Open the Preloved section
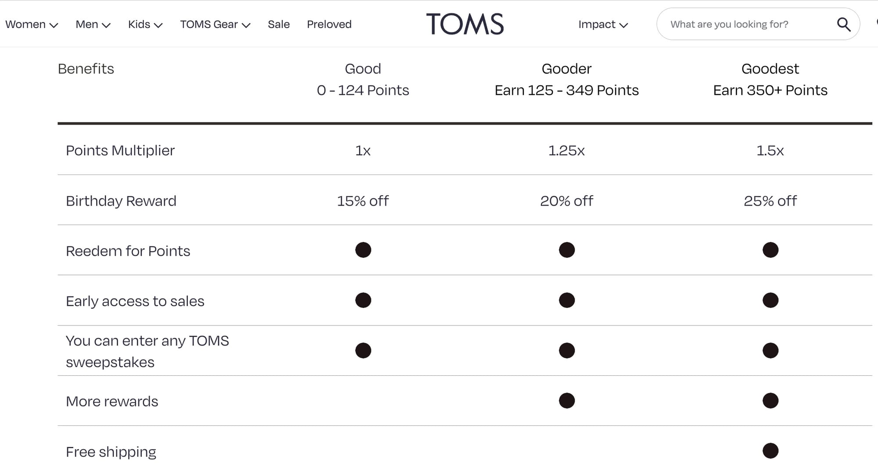Viewport: 878px width, 464px height. pos(329,24)
